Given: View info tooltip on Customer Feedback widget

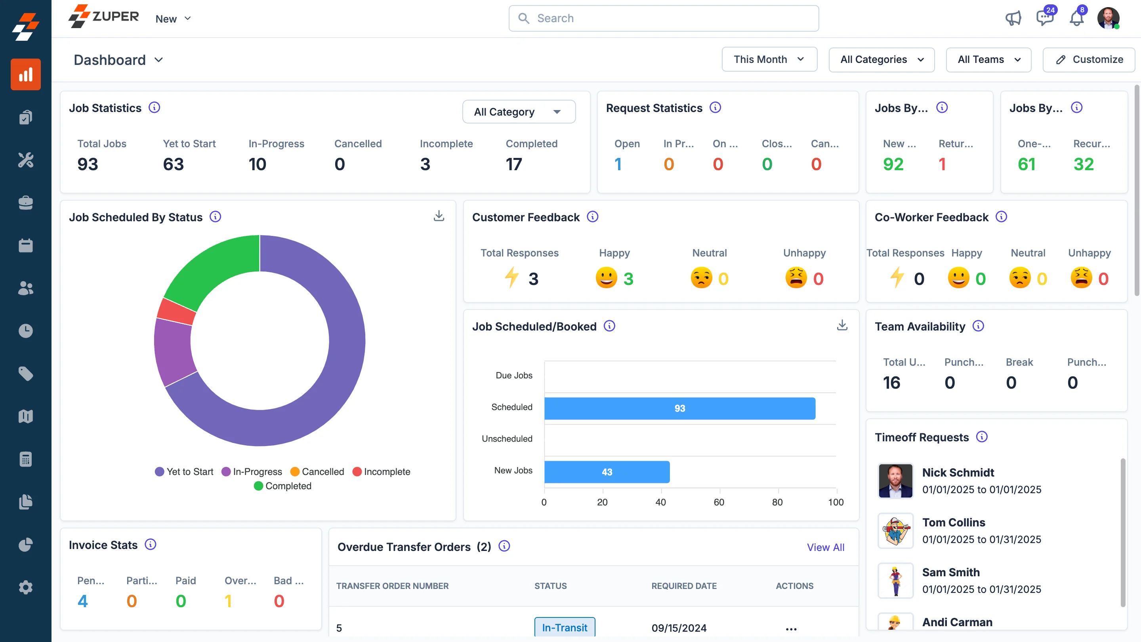Looking at the screenshot, I should pos(593,217).
